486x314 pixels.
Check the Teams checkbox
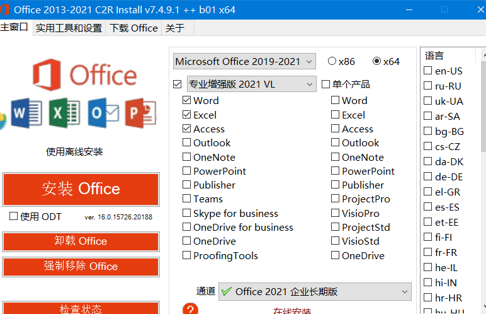[x=186, y=198]
